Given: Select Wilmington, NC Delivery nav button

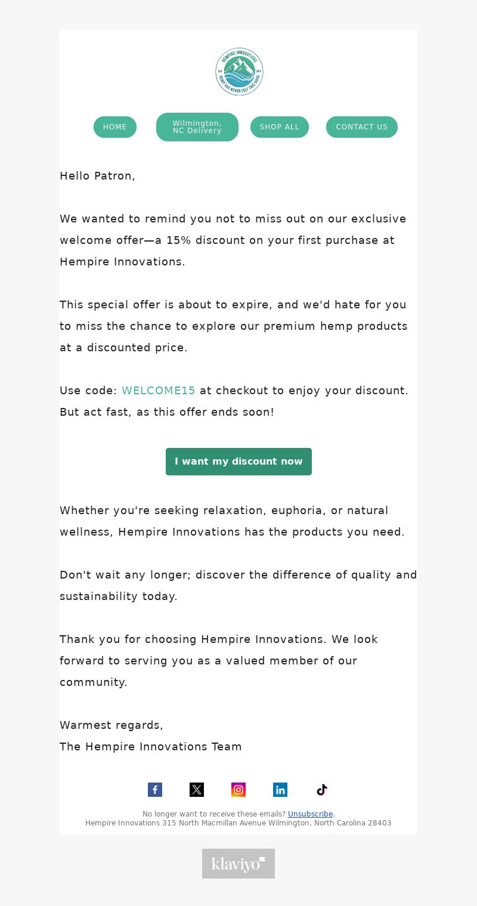Looking at the screenshot, I should click(197, 127).
